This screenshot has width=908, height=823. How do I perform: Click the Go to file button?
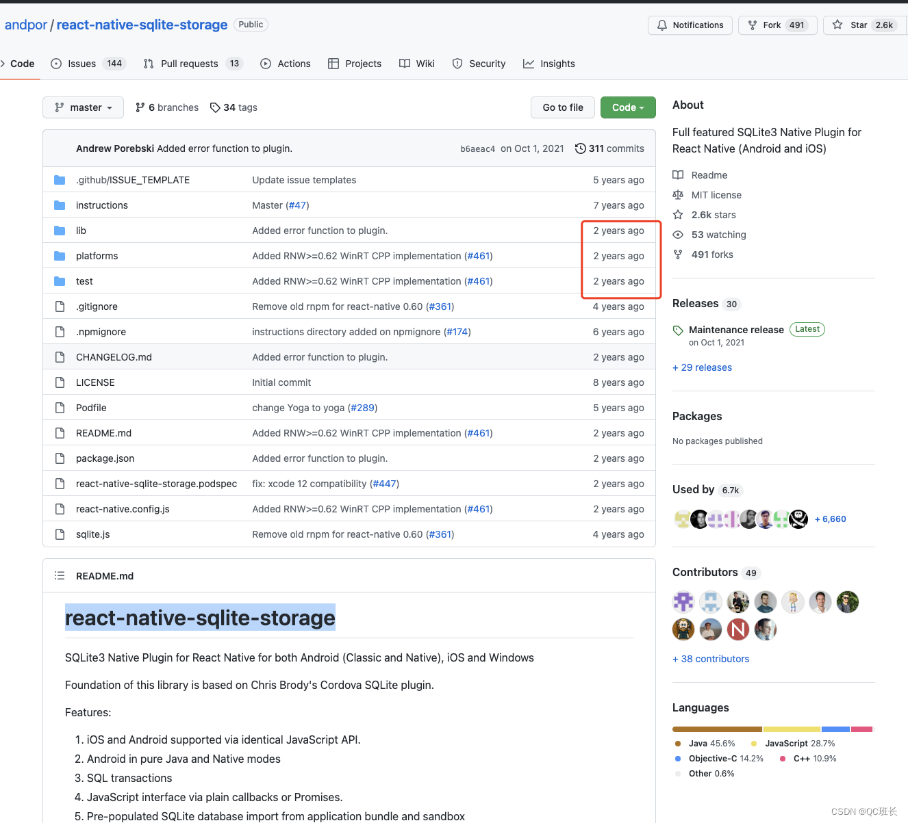click(x=563, y=107)
